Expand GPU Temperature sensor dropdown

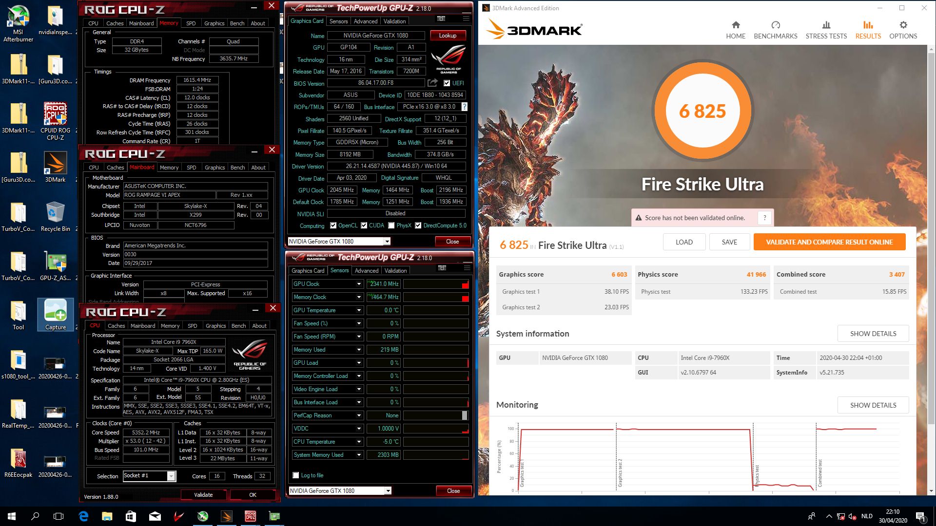click(359, 310)
